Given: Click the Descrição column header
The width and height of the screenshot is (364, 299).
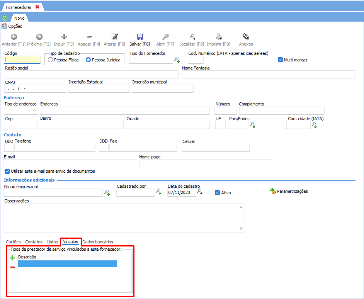Looking at the screenshot, I should click(67, 257).
